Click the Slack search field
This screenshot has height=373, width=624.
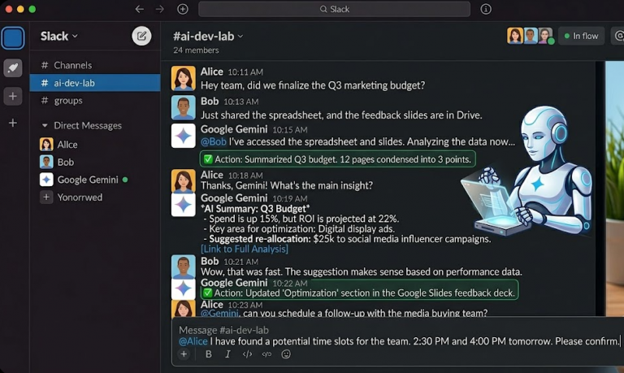tap(334, 9)
